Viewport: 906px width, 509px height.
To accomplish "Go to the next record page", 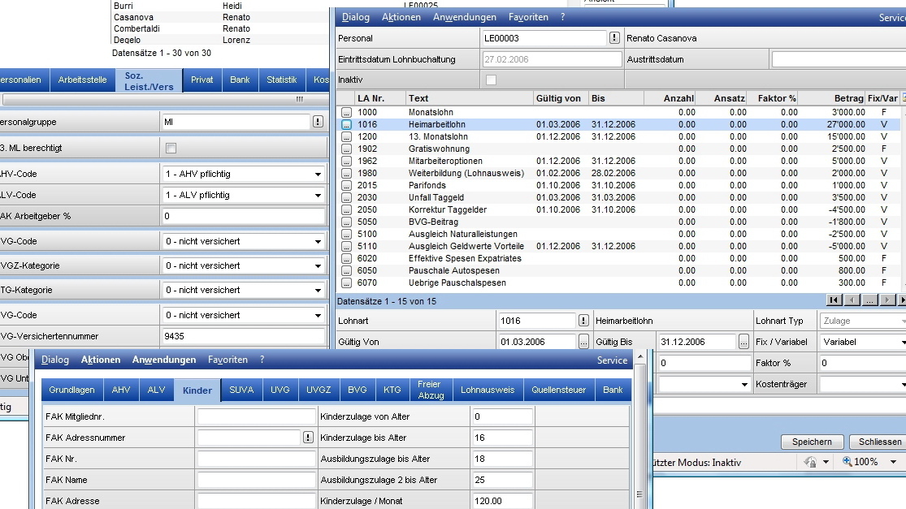I will pos(887,300).
